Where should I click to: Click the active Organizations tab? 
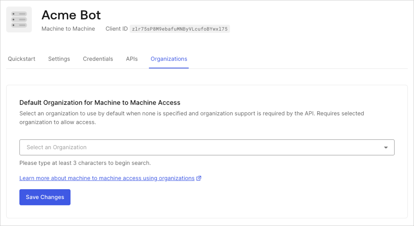pyautogui.click(x=169, y=59)
